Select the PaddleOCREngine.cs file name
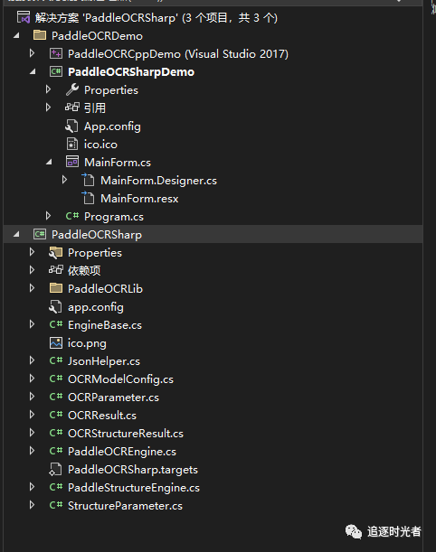The height and width of the screenshot is (552, 436). (122, 452)
